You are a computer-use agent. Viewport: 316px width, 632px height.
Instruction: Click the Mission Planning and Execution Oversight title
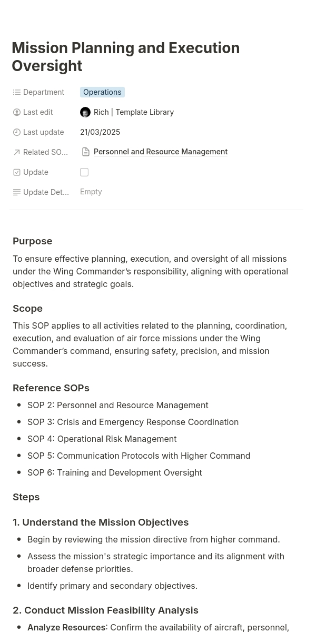125,57
